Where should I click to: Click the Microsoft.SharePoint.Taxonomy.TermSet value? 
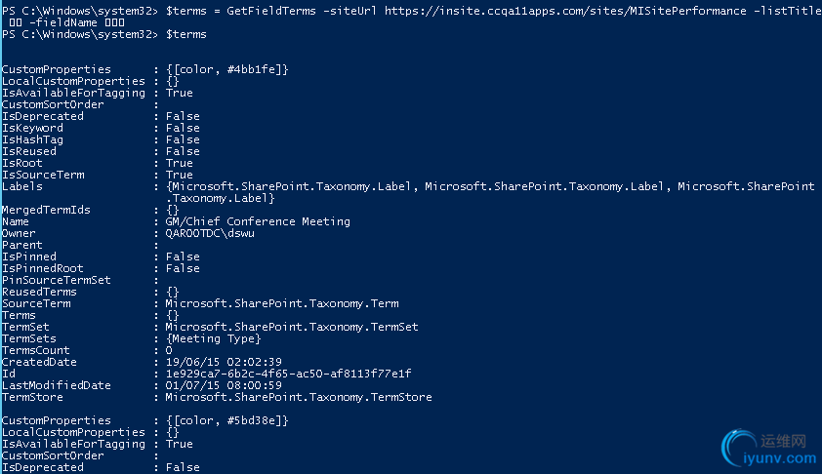pos(292,327)
